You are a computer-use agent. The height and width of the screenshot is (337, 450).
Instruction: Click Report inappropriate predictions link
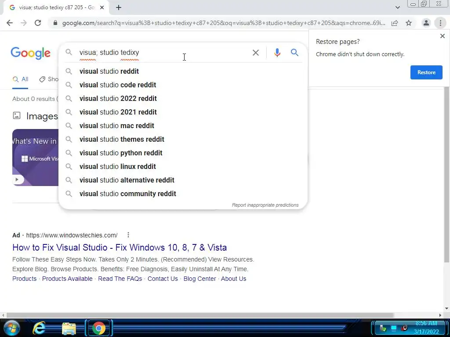(265, 205)
